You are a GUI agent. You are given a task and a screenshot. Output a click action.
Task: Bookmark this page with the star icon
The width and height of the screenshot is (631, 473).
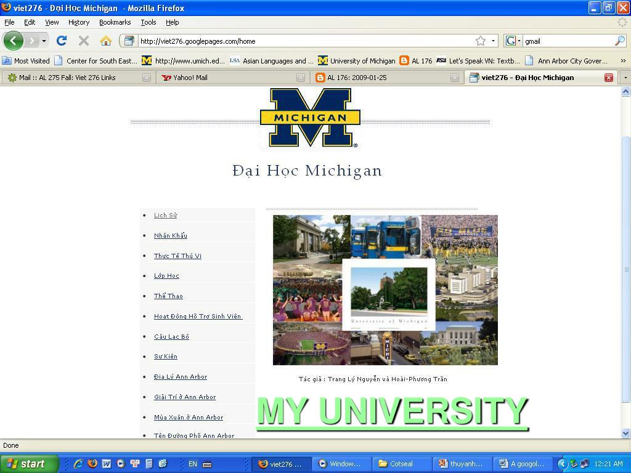pyautogui.click(x=480, y=41)
